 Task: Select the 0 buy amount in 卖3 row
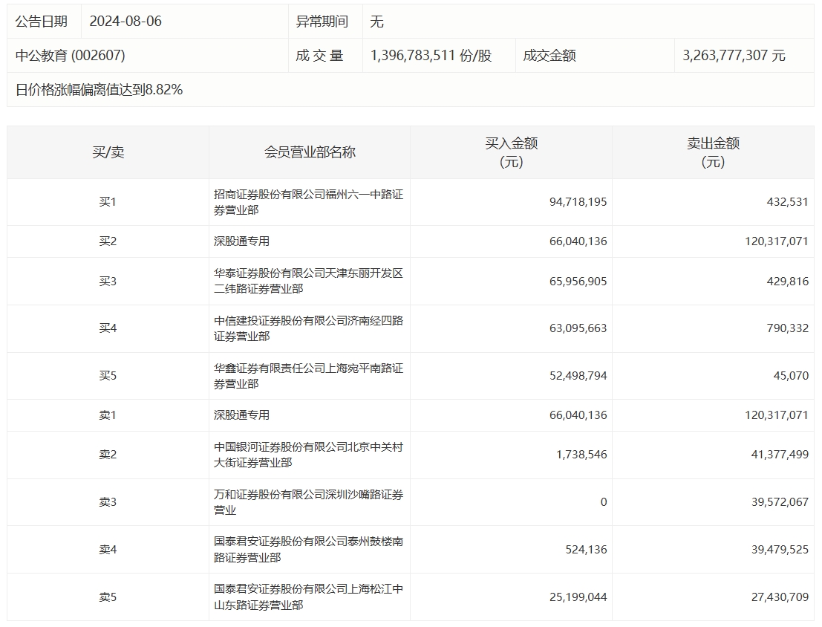604,502
